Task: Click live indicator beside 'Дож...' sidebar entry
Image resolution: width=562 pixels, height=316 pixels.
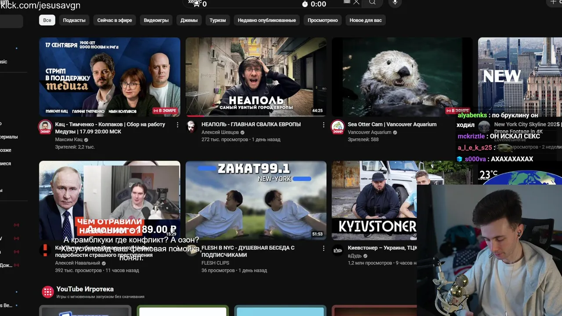Action: (x=16, y=265)
